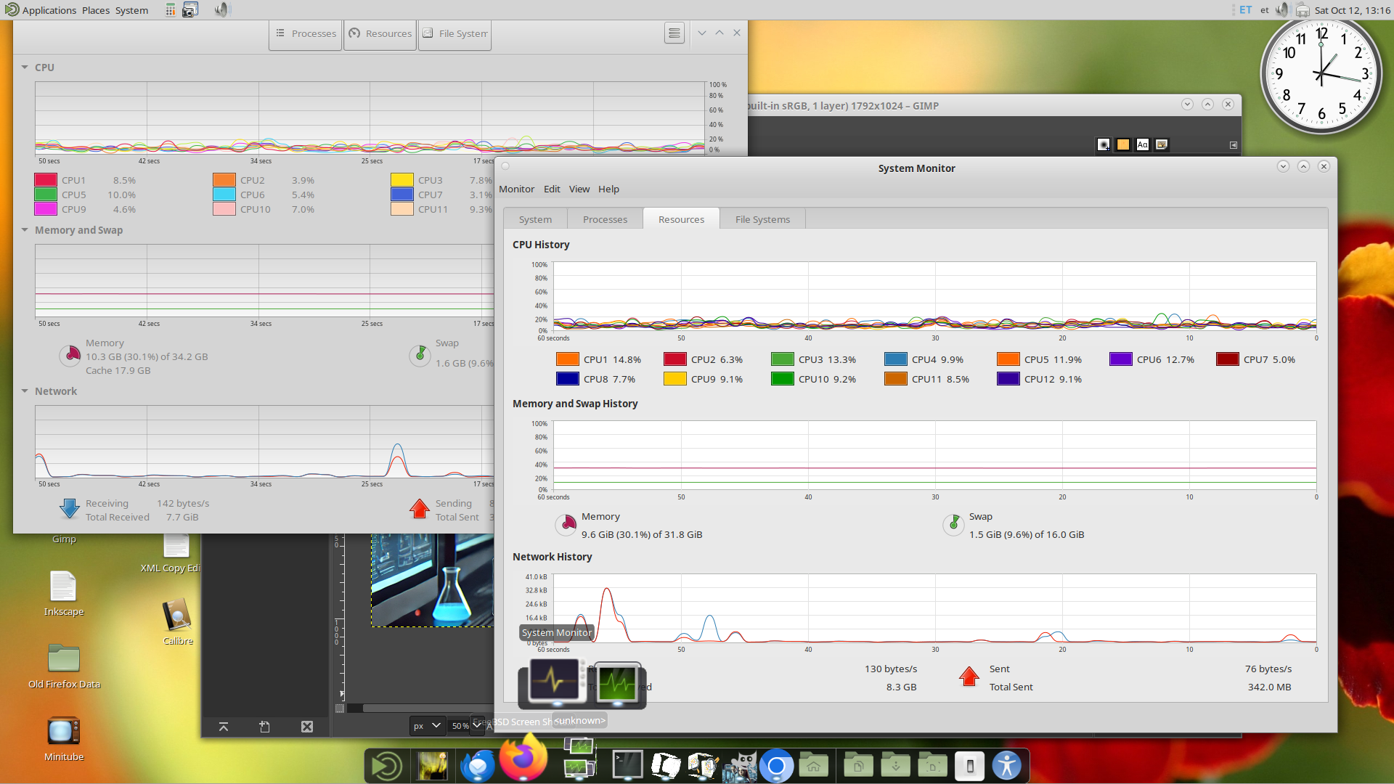Viewport: 1394px width, 784px height.
Task: Open the downloads folder in the dock
Action: click(895, 765)
